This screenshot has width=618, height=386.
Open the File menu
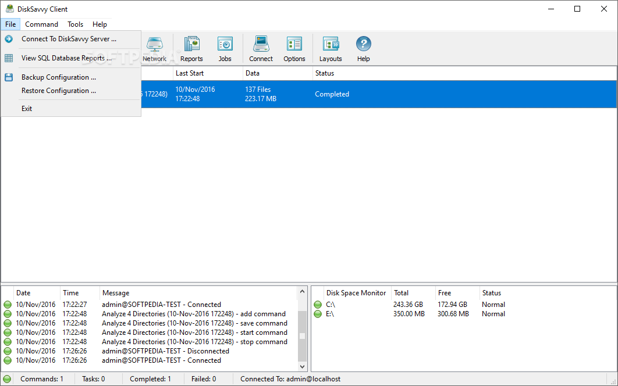point(10,24)
